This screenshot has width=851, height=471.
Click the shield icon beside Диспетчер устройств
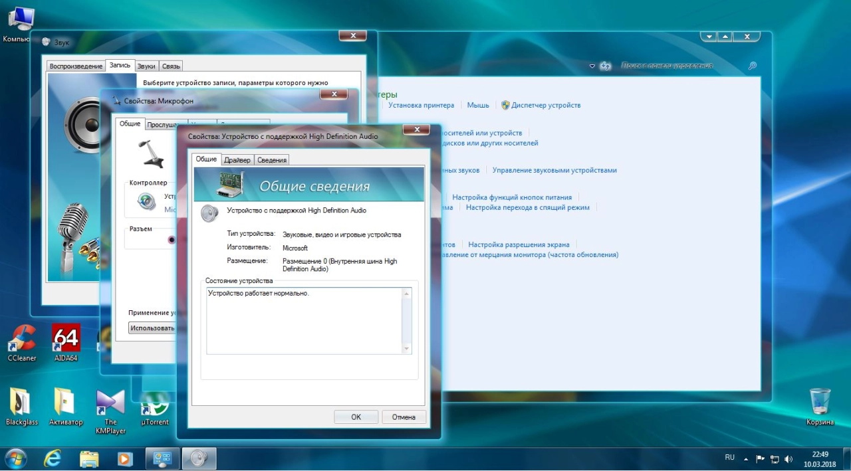pyautogui.click(x=505, y=105)
